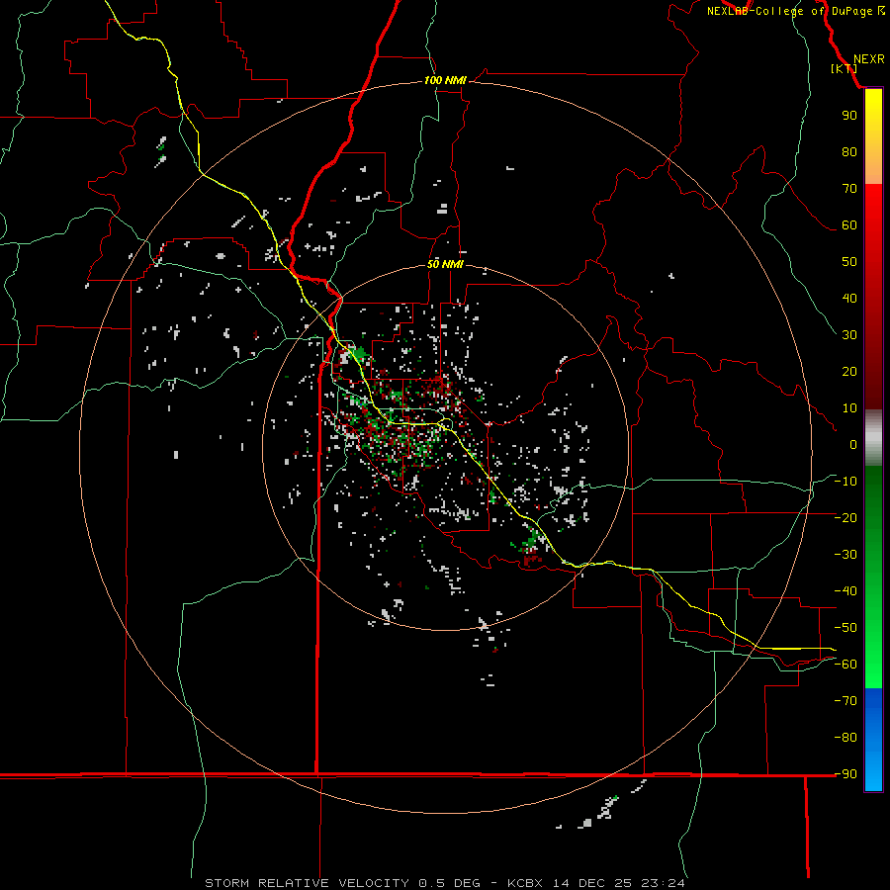Select the positive "70" scale value

(849, 189)
